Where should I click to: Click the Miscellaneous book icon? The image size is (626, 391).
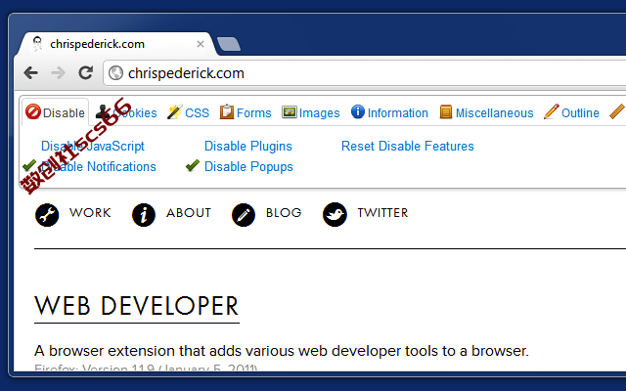(446, 112)
